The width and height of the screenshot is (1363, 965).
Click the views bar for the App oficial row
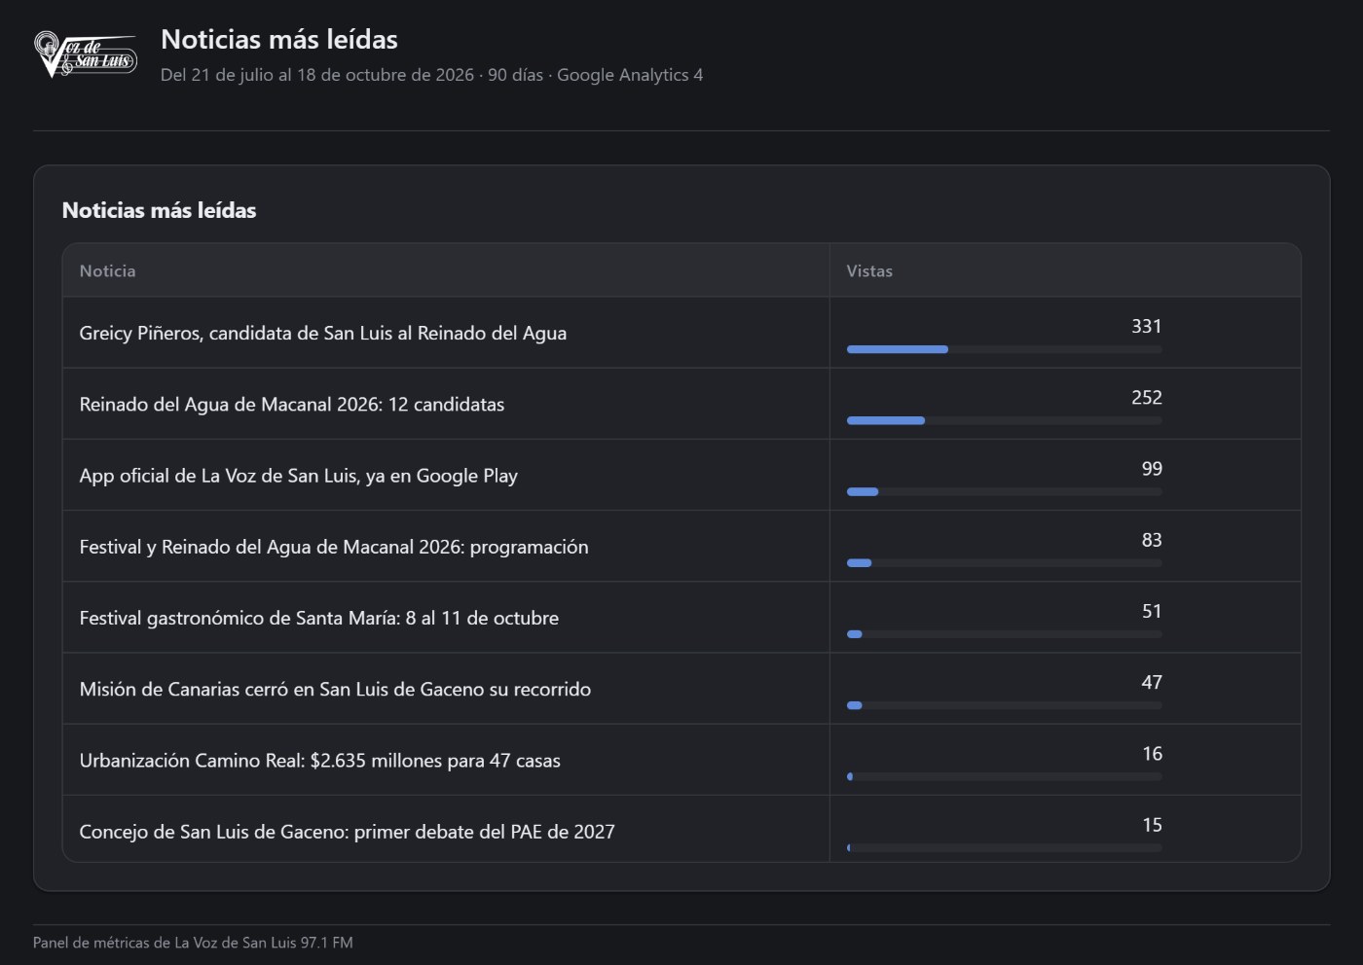pos(1005,492)
